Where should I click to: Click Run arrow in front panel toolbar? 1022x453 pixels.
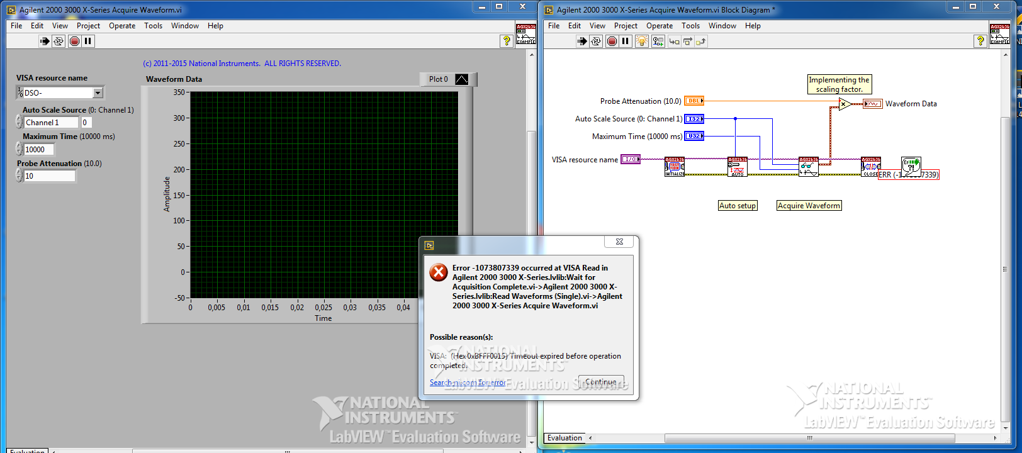click(x=44, y=41)
